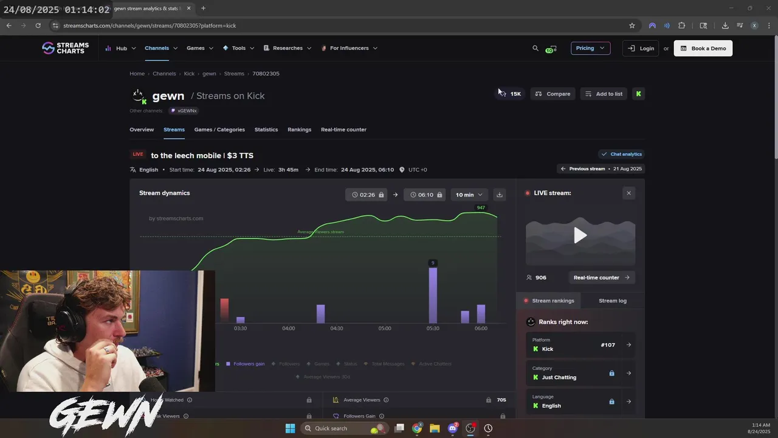Expand the Games menu

coord(200,48)
